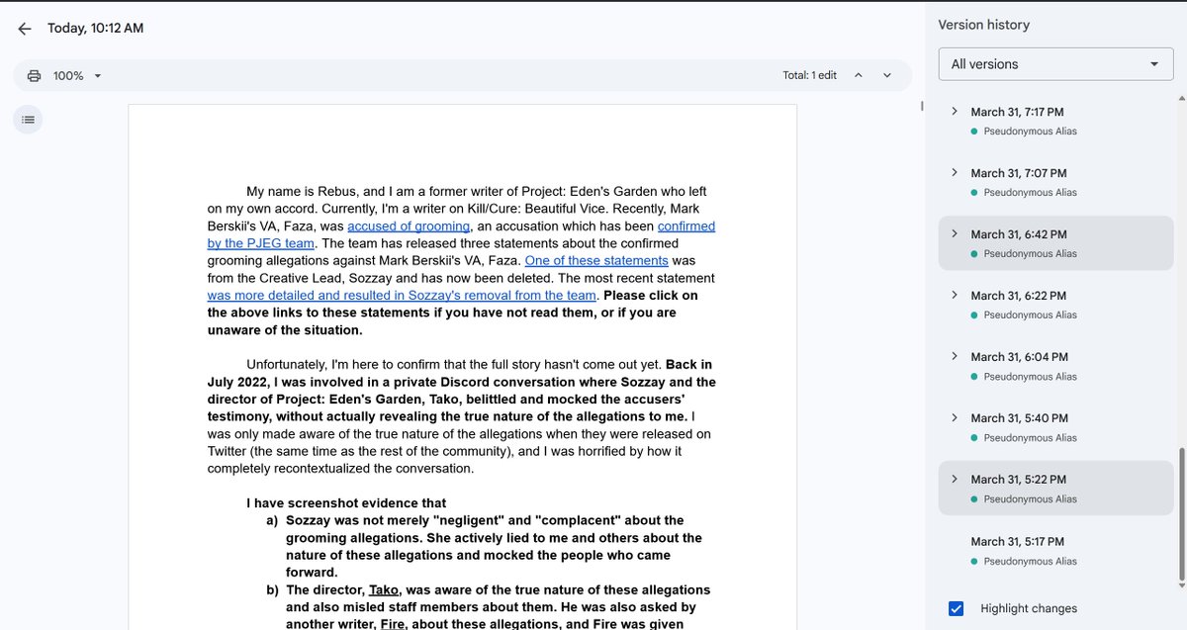Screen dimensions: 1187x630
Task: Toggle the Highlight changes checkbox
Action: point(956,608)
